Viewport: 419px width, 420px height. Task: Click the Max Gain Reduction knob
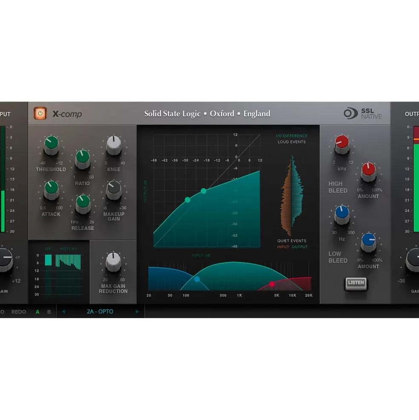point(113,262)
